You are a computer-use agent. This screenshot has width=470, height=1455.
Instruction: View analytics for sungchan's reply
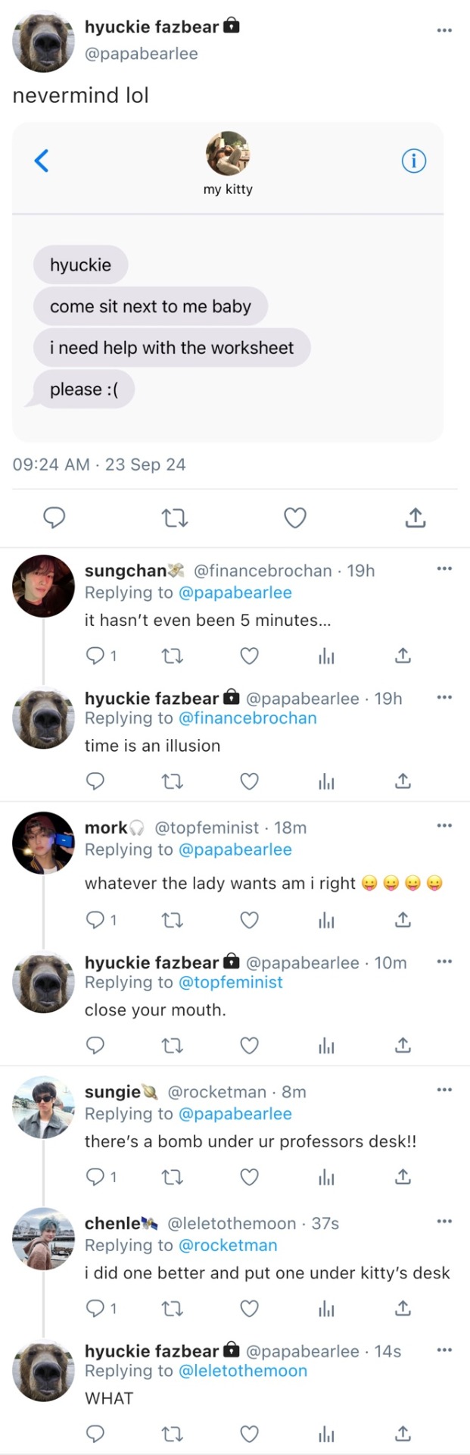pos(326,656)
